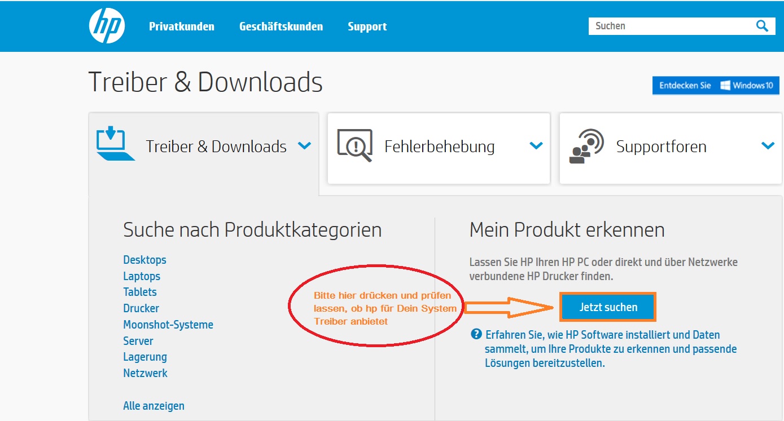This screenshot has width=784, height=421.
Task: Open the Moonshot-Systeme category link
Action: (x=168, y=325)
